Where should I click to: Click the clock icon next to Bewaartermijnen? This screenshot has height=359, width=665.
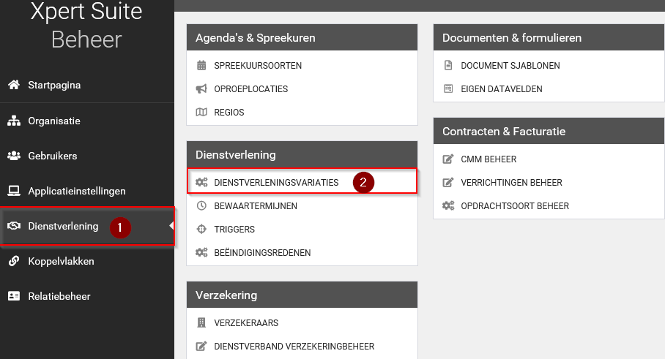(201, 206)
